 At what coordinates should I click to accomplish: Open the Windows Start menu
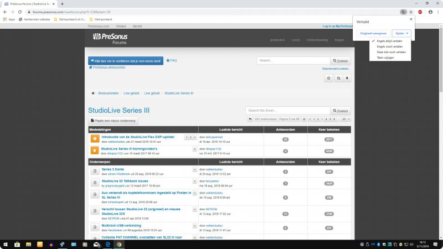[x=5, y=244]
